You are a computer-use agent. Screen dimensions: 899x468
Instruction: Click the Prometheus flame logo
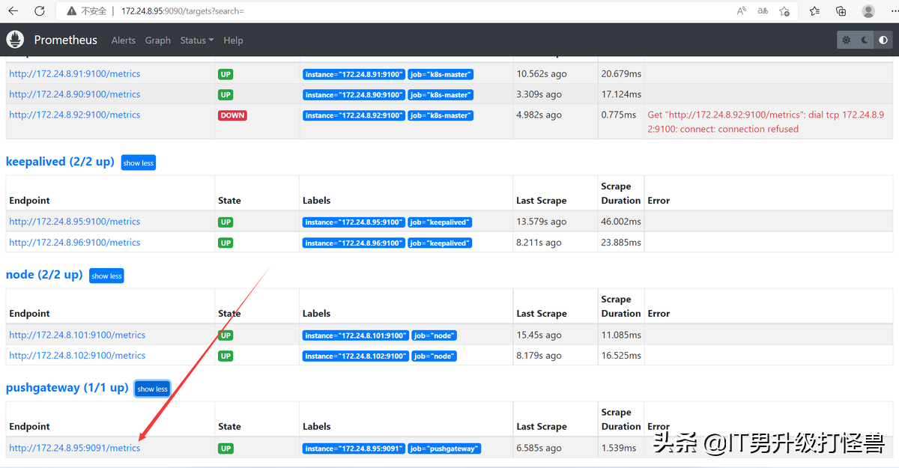tap(16, 40)
